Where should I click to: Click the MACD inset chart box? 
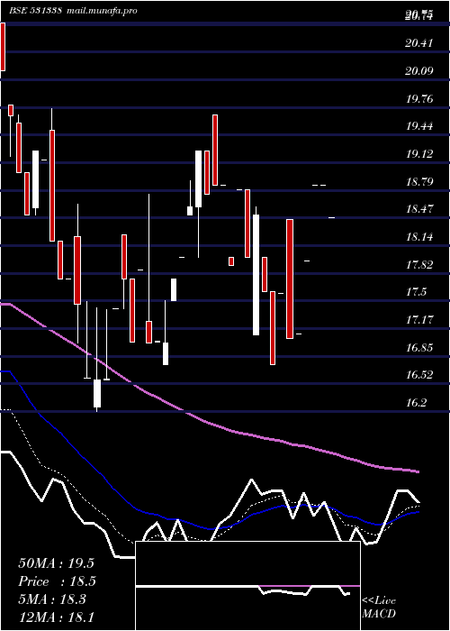(247, 586)
